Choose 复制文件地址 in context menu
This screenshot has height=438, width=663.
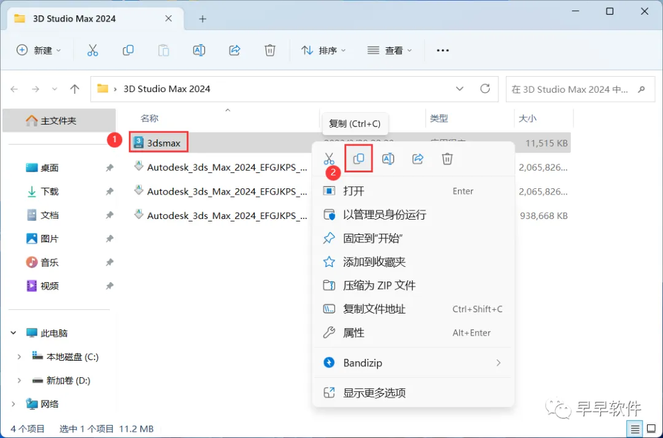(x=413, y=309)
